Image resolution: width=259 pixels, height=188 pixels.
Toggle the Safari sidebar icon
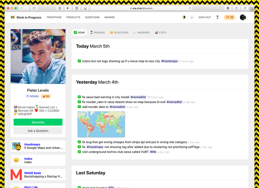click(34, 8)
